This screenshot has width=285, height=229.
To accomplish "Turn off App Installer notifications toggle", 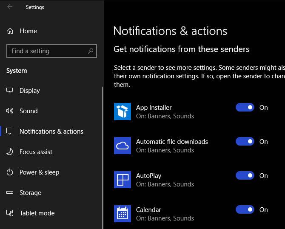I will point(245,108).
